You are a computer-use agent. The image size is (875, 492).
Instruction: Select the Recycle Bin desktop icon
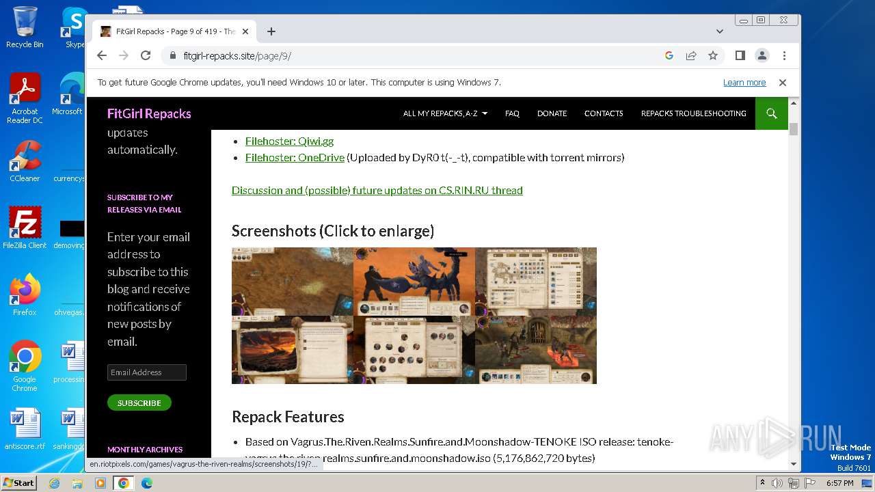tap(25, 28)
